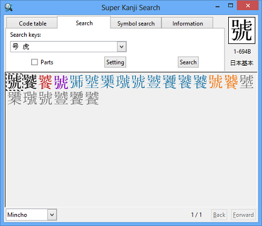The width and height of the screenshot is (262, 226).
Task: Select the first blue kanji in the results
Action: [x=77, y=82]
